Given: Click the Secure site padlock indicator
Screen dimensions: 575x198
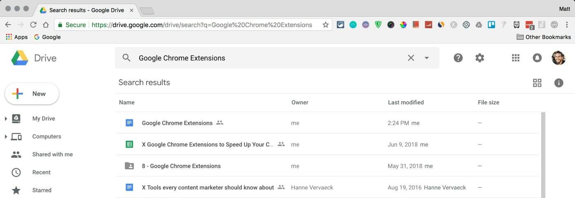Looking at the screenshot, I should (72, 25).
